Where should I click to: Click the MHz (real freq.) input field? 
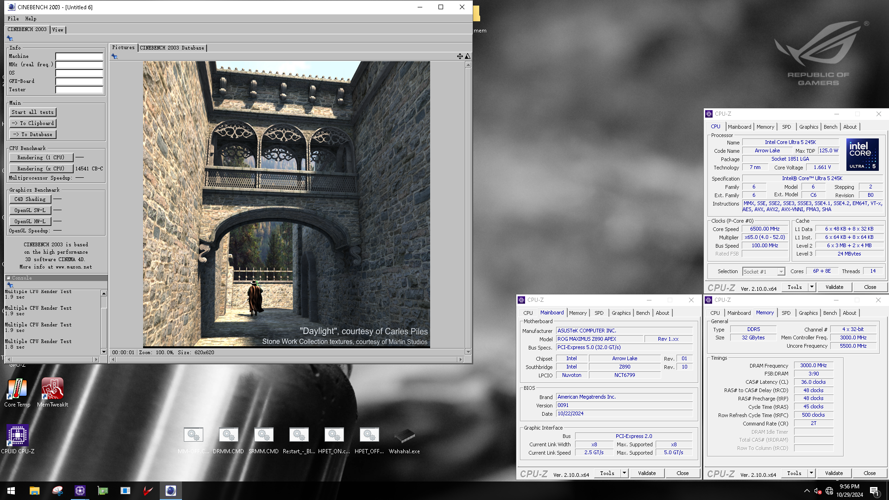(x=79, y=65)
